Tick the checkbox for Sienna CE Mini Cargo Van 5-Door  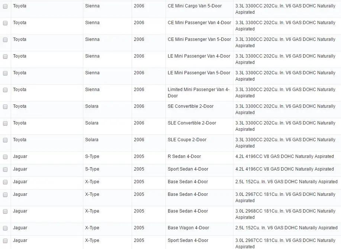pos(5,6)
